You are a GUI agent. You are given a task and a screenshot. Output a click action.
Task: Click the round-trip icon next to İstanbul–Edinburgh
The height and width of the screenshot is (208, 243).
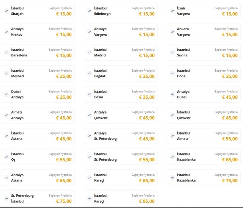tap(90, 11)
